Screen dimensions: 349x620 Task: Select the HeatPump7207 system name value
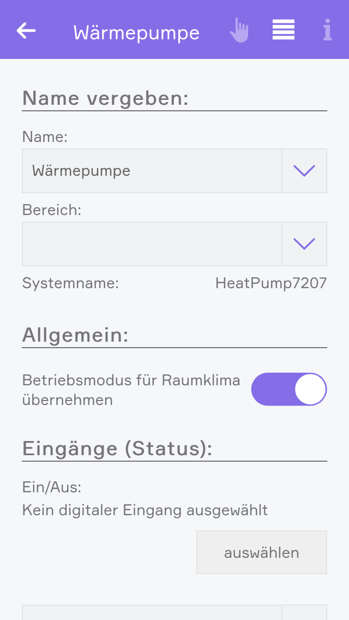click(271, 283)
